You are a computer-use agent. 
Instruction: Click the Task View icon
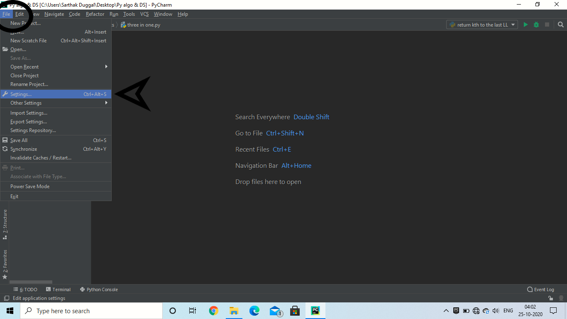pyautogui.click(x=193, y=311)
